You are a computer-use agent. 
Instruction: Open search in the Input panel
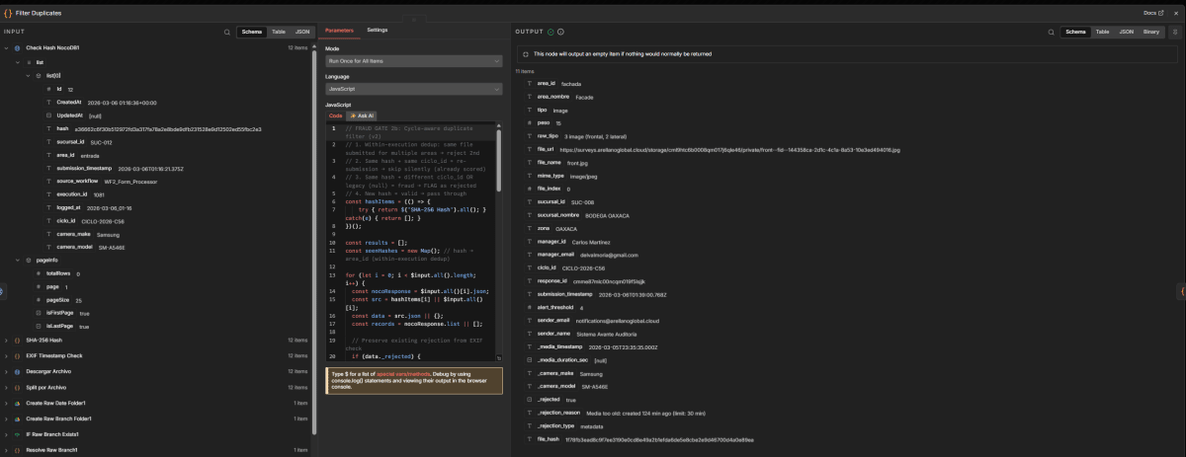[226, 33]
